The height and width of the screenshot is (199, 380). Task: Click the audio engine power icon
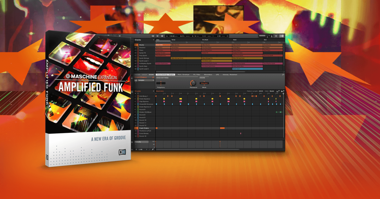coord(276,36)
